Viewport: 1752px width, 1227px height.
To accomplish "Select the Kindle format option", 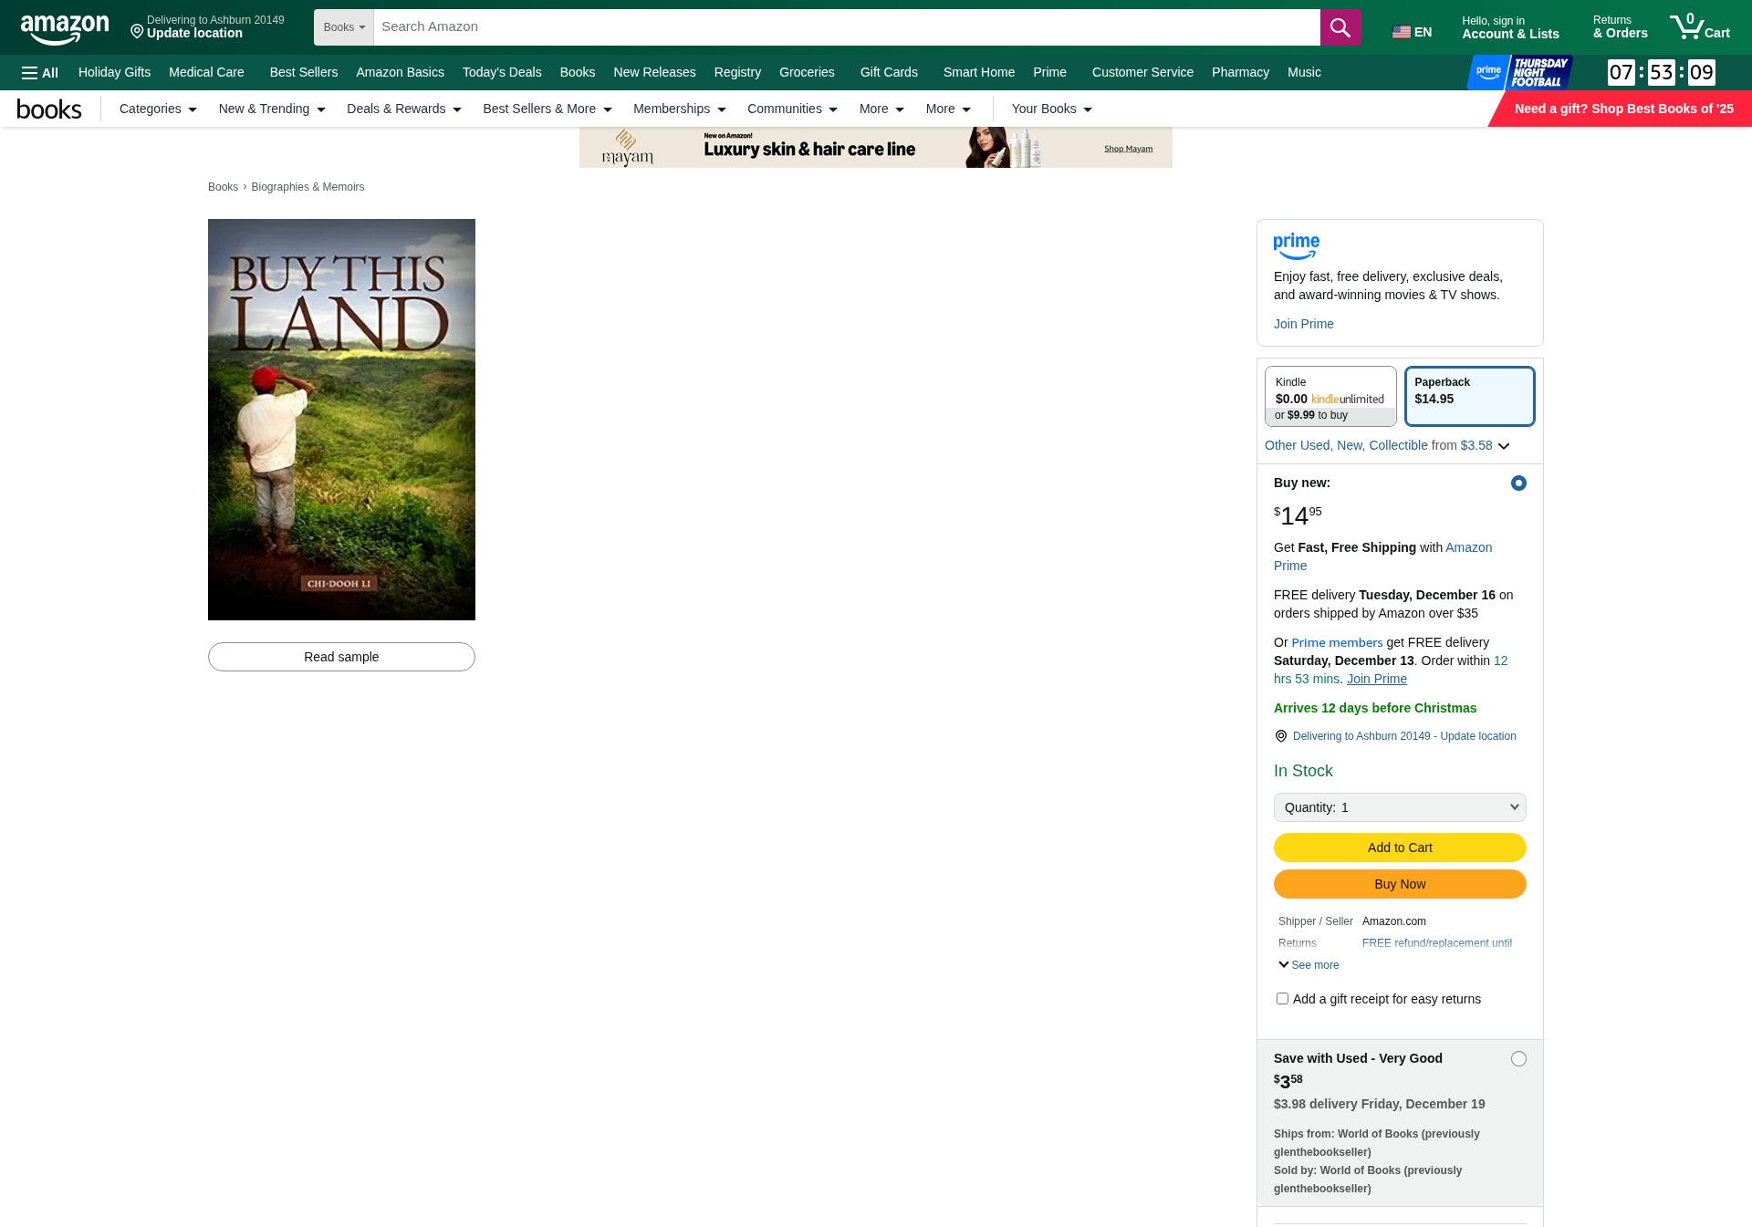I will tap(1330, 397).
